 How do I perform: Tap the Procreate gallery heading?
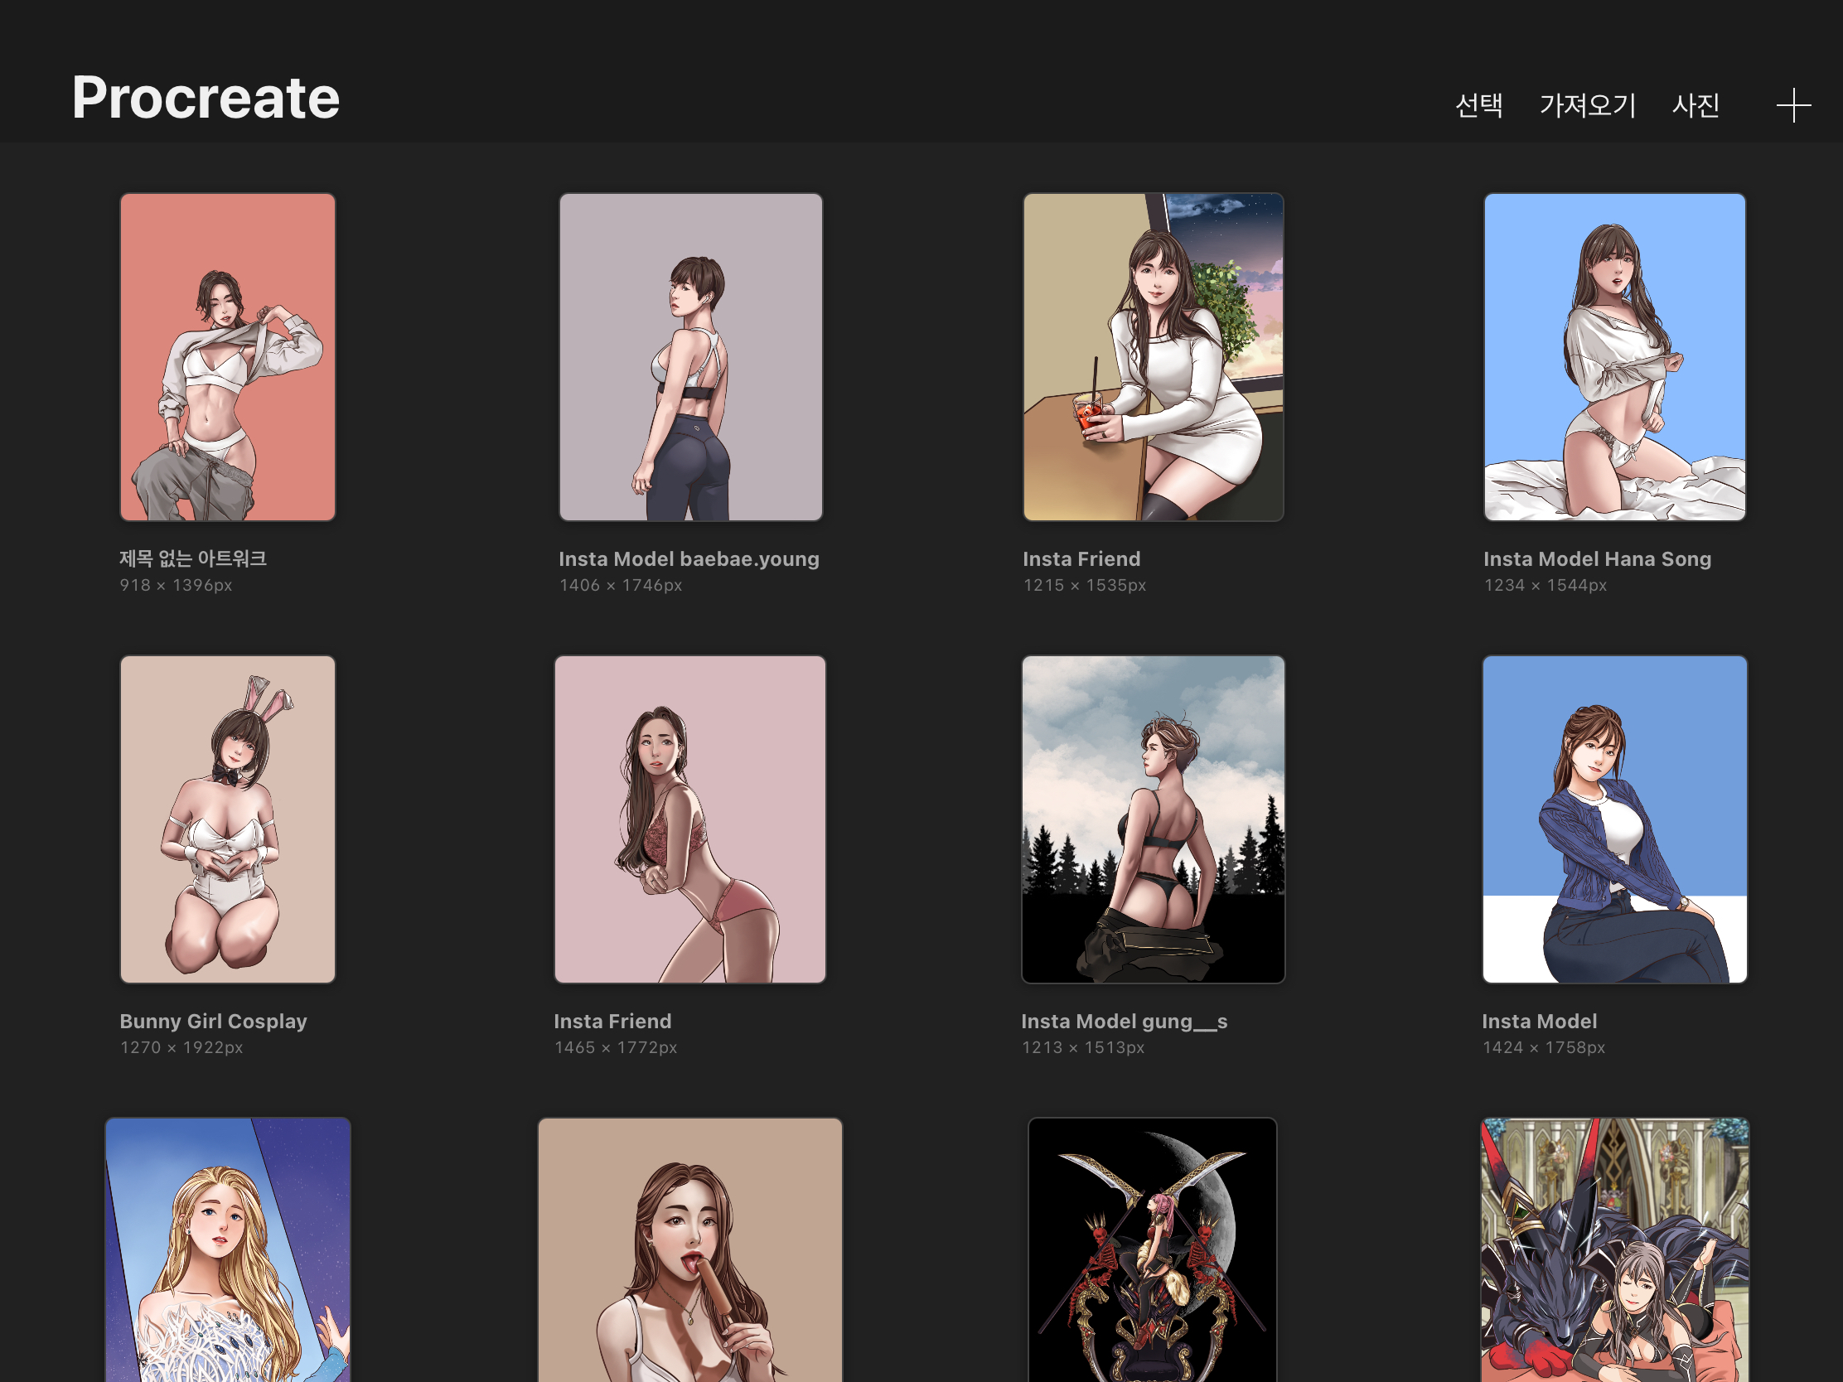click(205, 98)
